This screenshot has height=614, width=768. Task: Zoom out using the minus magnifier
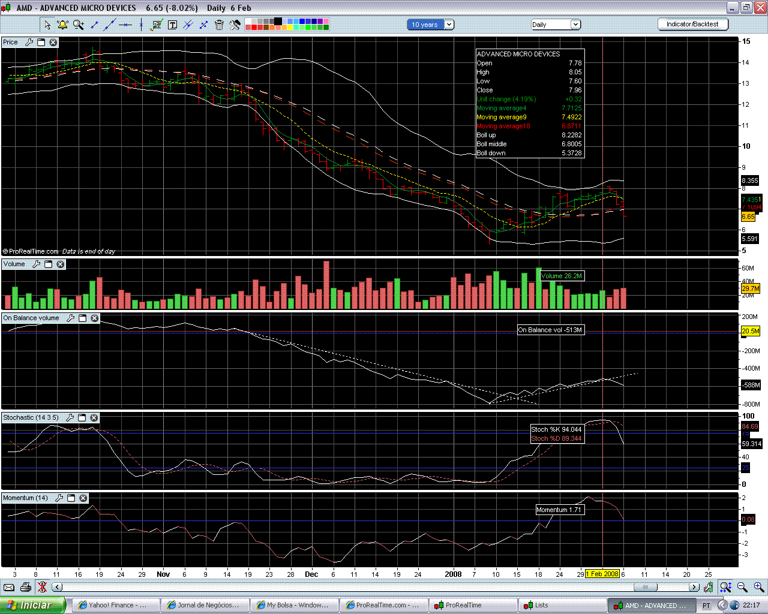click(x=742, y=587)
